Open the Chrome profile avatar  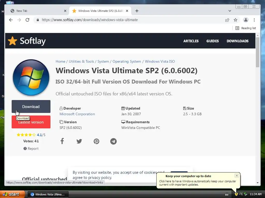pos(246,20)
